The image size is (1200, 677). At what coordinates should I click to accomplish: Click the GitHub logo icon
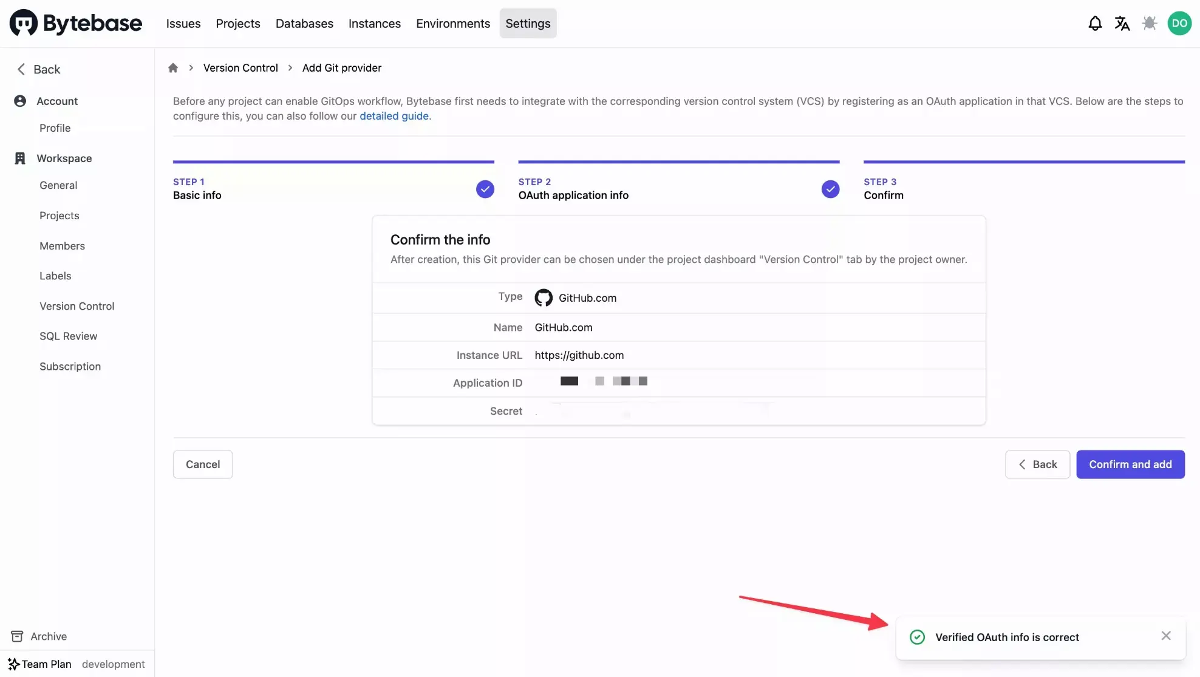pyautogui.click(x=544, y=298)
